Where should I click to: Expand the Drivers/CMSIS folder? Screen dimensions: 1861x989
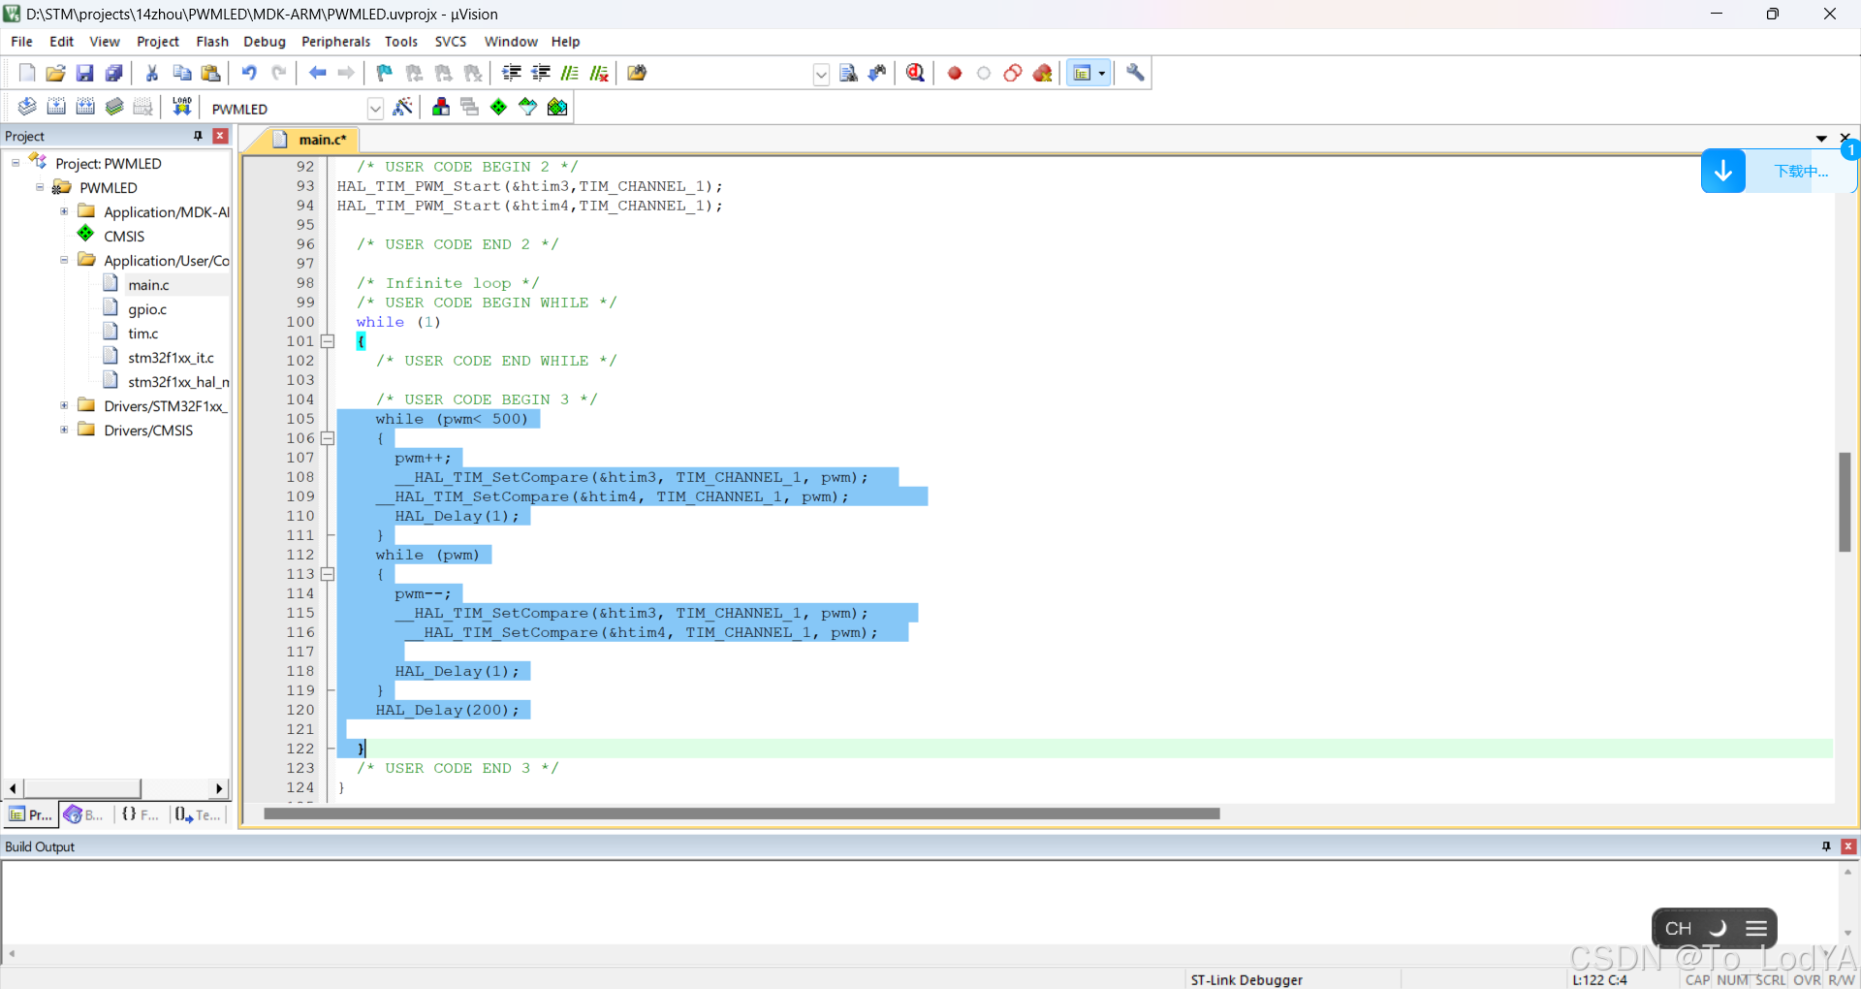click(64, 430)
